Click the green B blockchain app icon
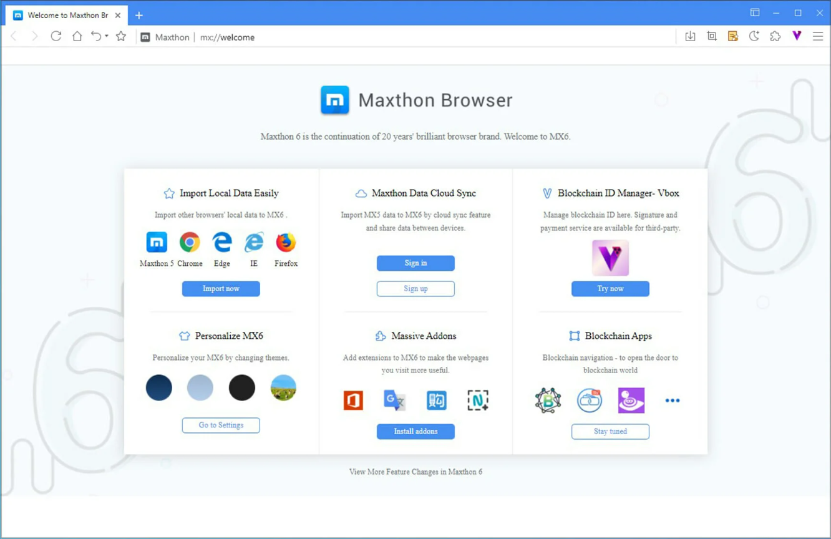This screenshot has height=539, width=831. tap(548, 401)
